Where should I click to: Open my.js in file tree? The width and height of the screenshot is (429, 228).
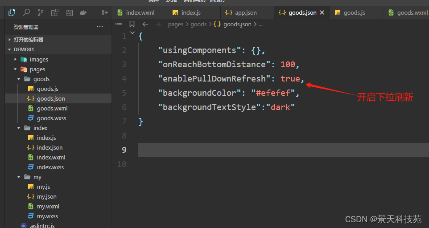pyautogui.click(x=58, y=187)
